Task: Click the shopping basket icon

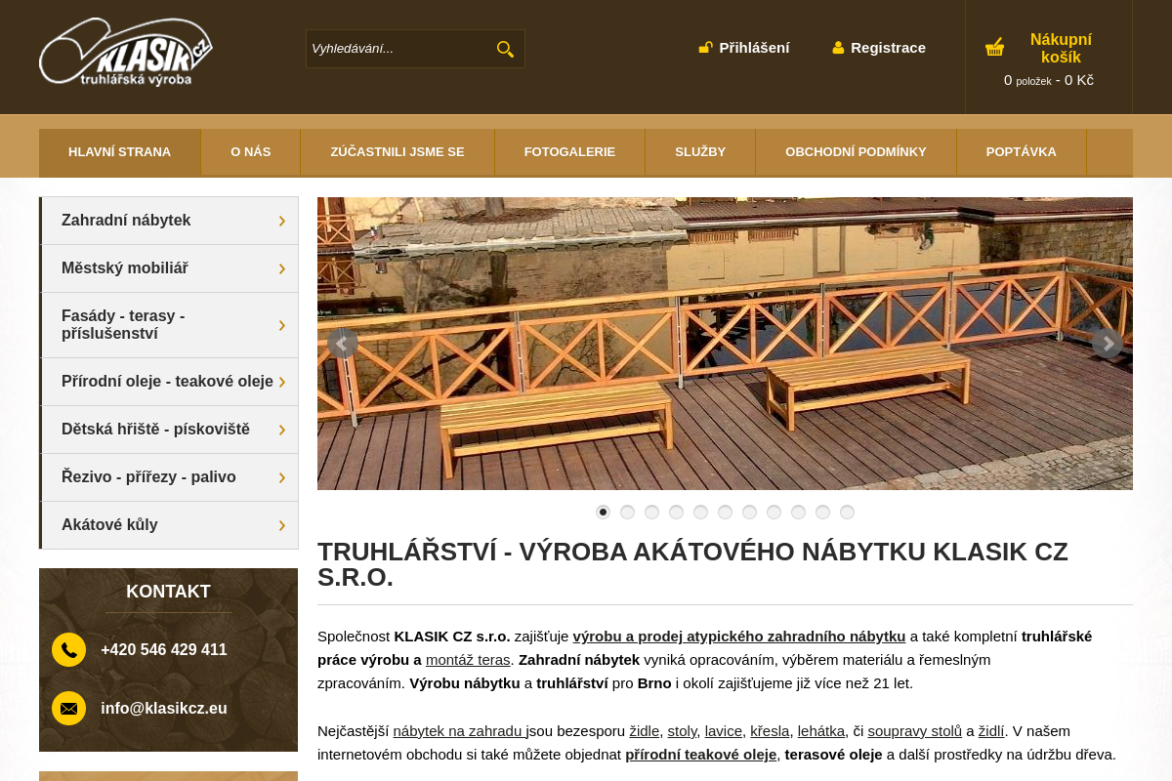Action: (x=994, y=47)
